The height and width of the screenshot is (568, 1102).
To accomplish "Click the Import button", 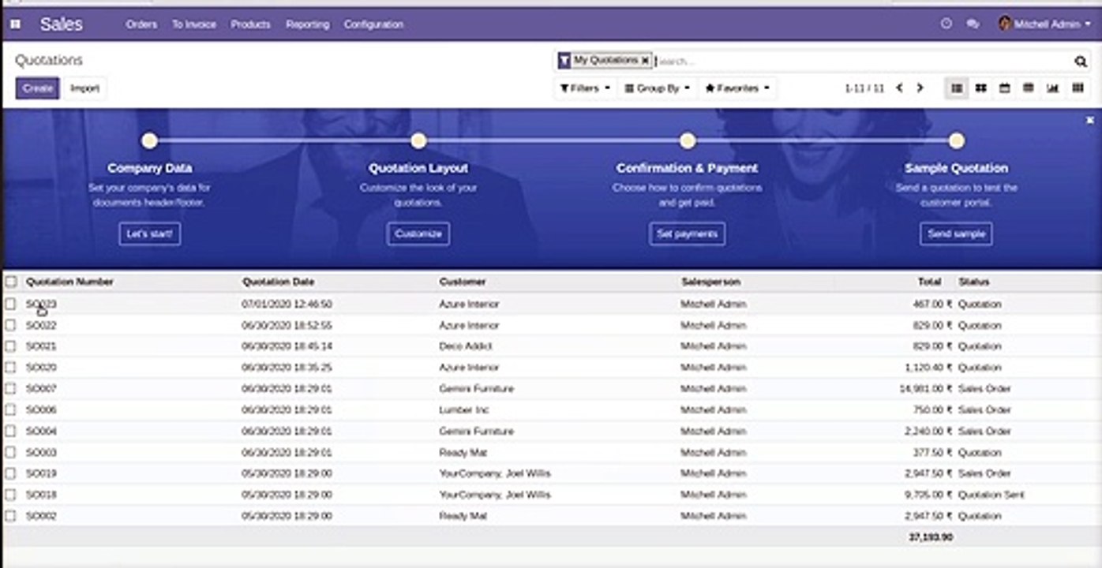I will 84,88.
